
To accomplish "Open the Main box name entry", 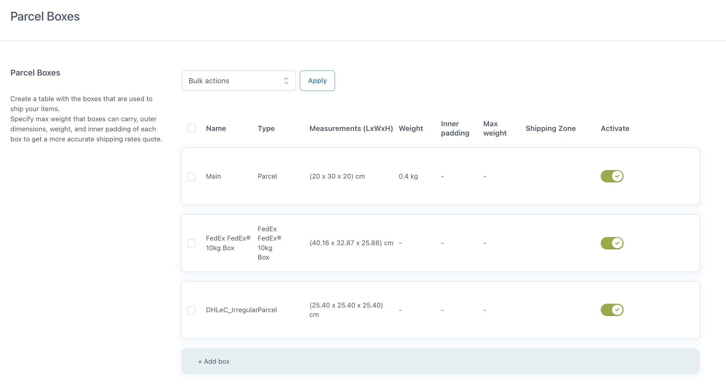I will click(213, 176).
